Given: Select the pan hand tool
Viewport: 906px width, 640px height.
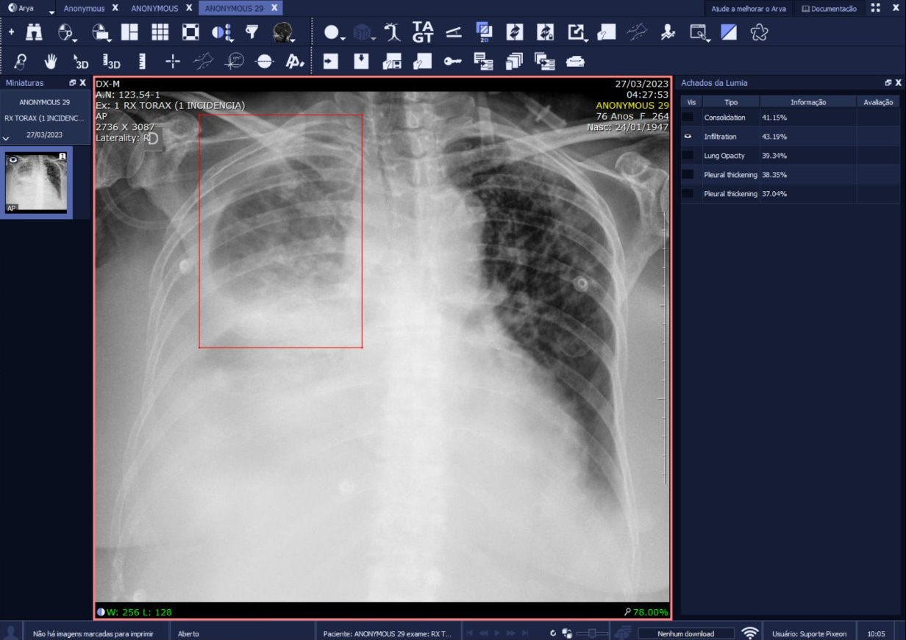Looking at the screenshot, I should click(x=51, y=61).
